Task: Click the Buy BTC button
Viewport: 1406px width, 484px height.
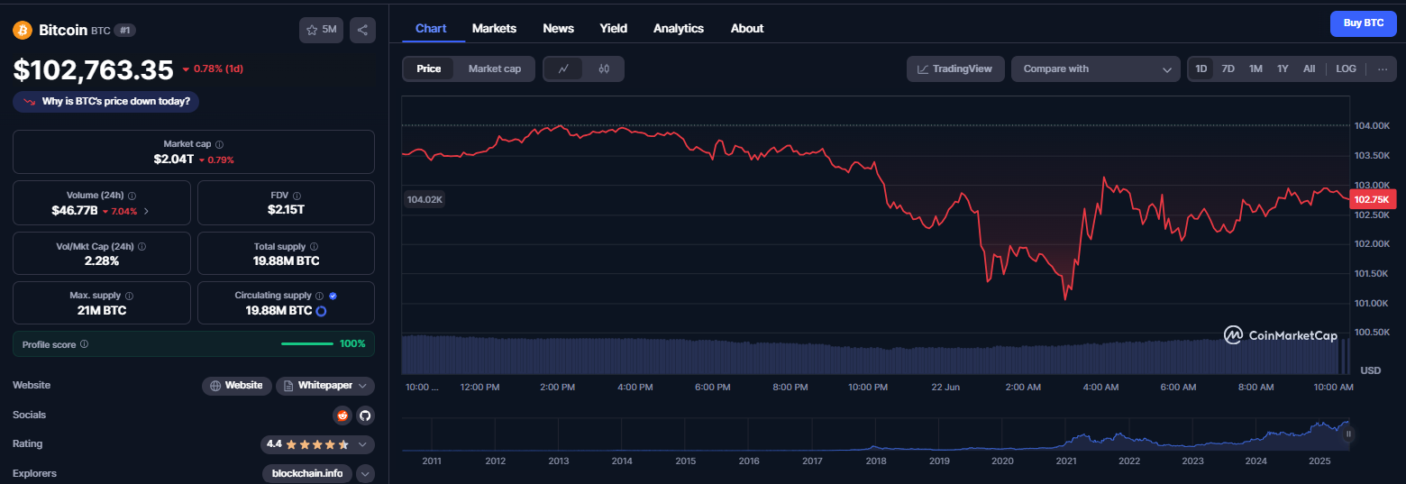Action: [1364, 23]
